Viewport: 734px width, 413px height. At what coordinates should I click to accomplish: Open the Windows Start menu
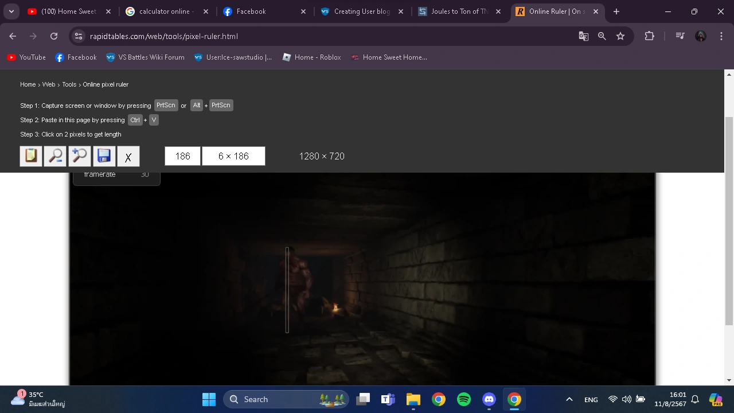click(209, 399)
